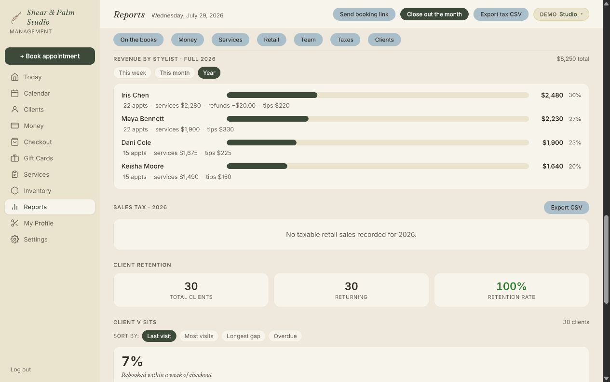The height and width of the screenshot is (382, 610).
Task: Jump to the Taxes report section
Action: point(345,40)
